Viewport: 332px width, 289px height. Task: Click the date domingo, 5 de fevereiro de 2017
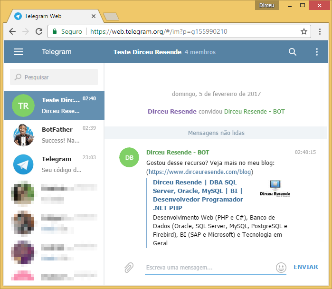tap(216, 94)
